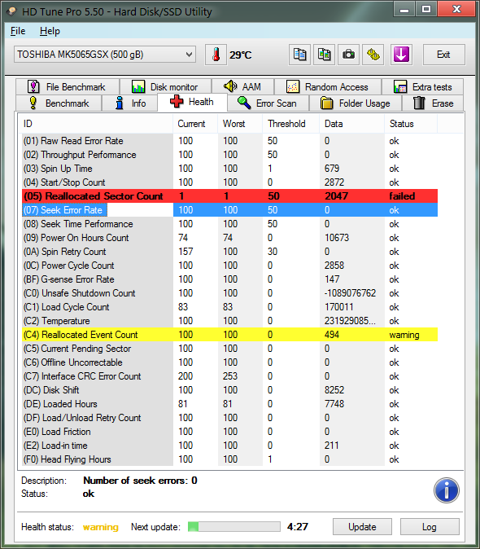Select the G-sense Error Rate row

(229, 279)
